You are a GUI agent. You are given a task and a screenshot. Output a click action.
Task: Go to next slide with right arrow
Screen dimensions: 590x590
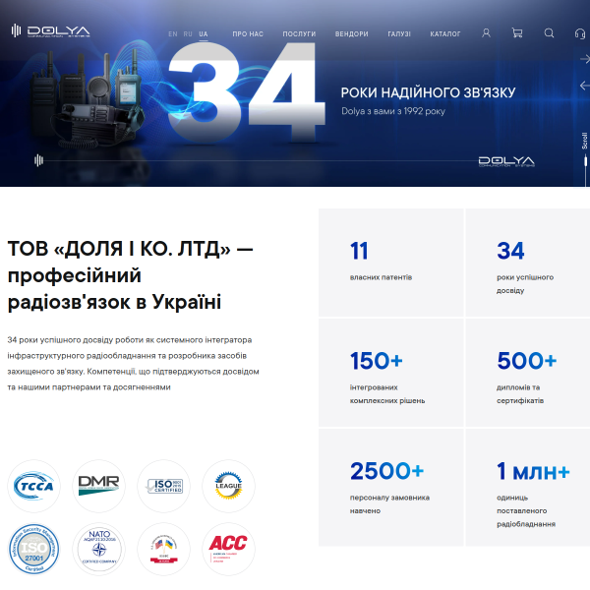585,59
